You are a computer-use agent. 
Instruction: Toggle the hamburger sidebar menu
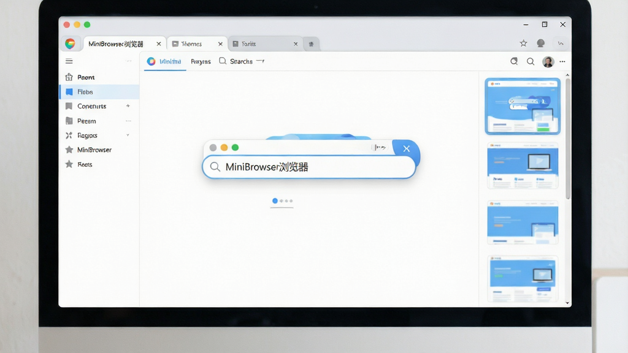[69, 61]
